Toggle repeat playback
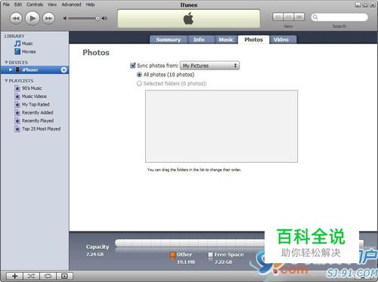The height and width of the screenshot is (282, 378). tap(48, 276)
